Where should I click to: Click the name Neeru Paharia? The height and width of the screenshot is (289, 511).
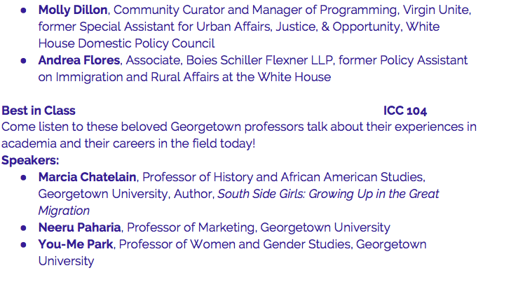click(x=79, y=227)
